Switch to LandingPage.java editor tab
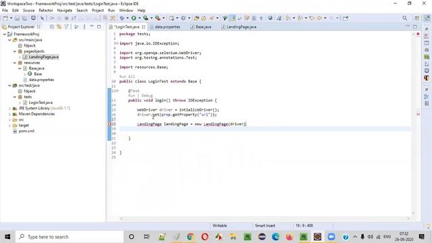This screenshot has width=432, height=243. [x=239, y=27]
